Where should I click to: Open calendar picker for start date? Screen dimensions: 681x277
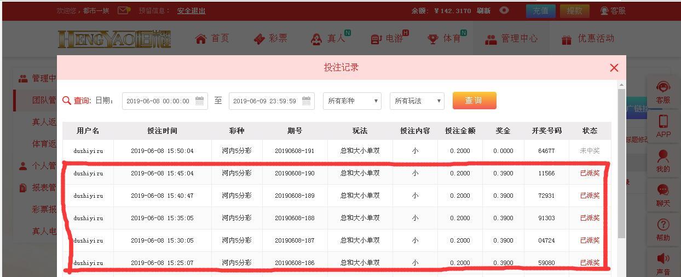click(200, 101)
